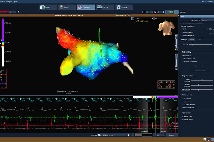Switch to the Therapy tab
This screenshot has width=214, height=142.
(104, 7)
